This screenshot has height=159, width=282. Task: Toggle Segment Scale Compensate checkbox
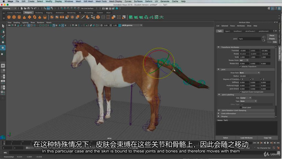pyautogui.click(x=240, y=92)
